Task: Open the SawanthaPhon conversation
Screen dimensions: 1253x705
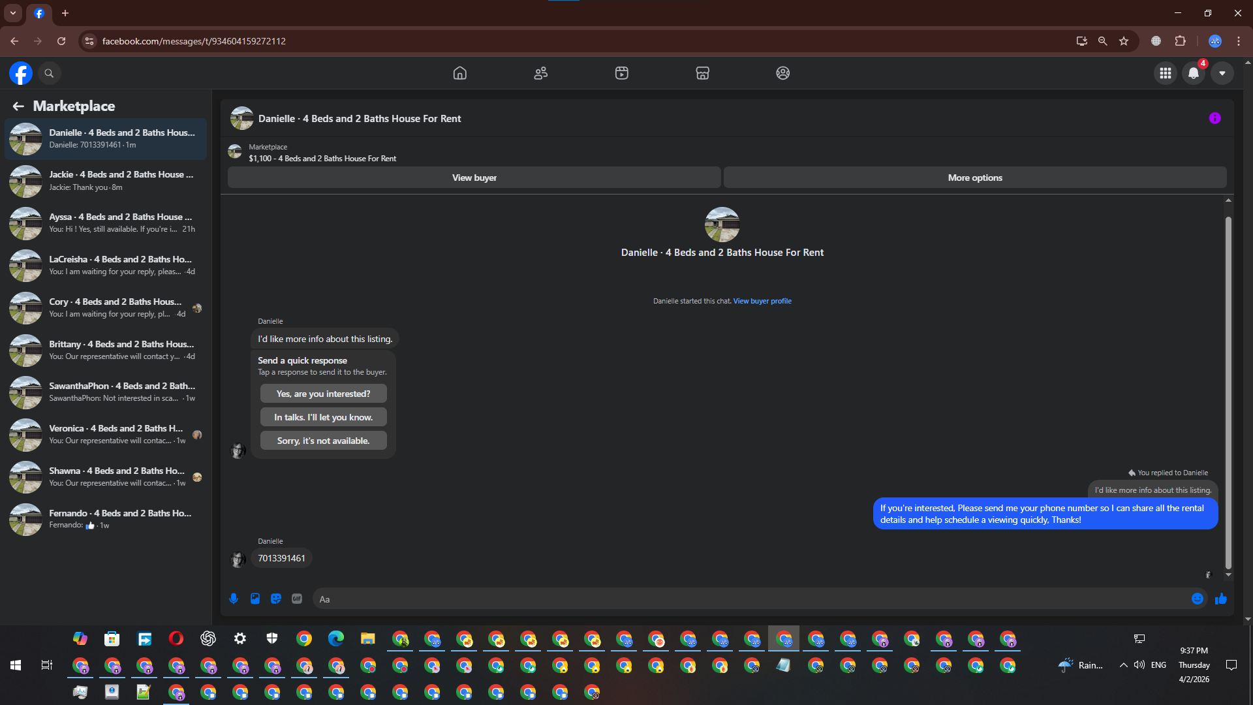Action: (x=106, y=392)
